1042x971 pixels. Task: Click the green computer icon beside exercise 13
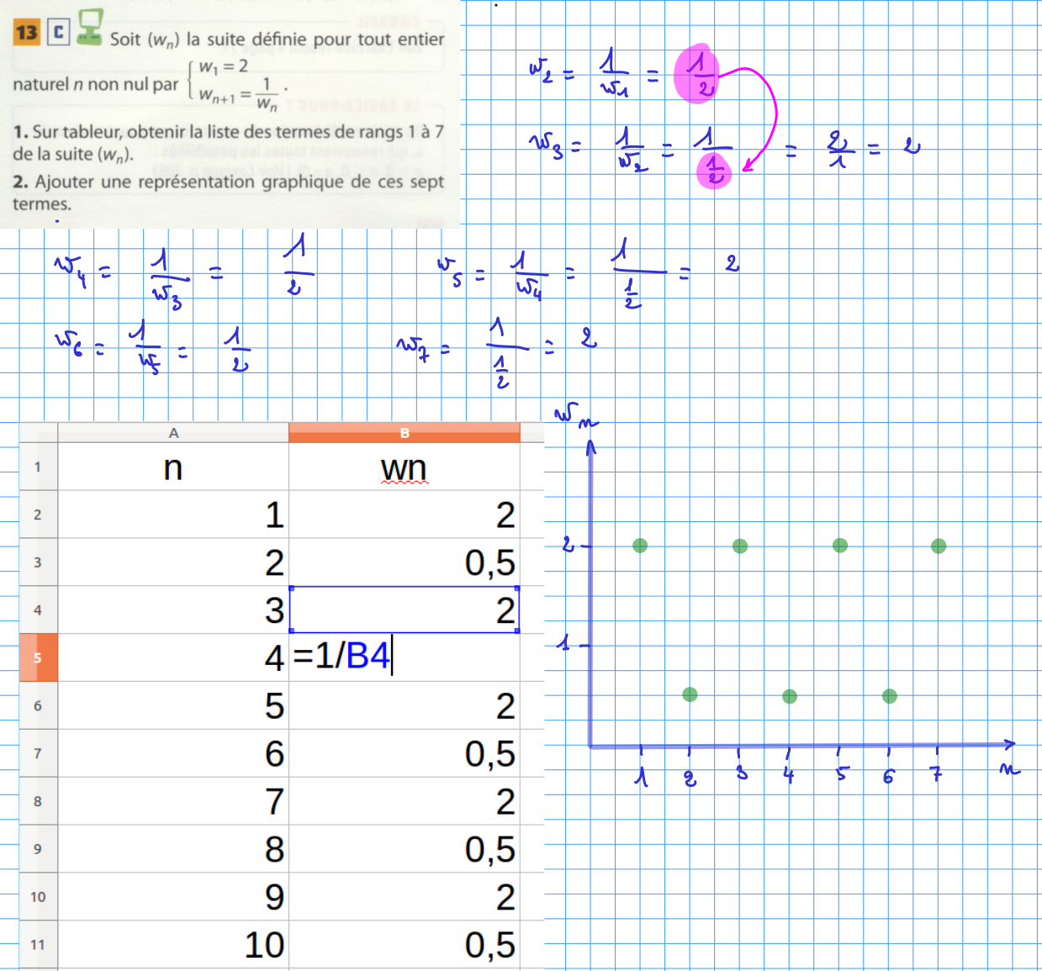click(x=89, y=27)
